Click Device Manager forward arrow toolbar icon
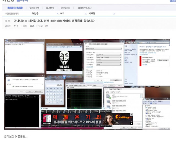The height and width of the screenshot is (145, 176). point(146,103)
